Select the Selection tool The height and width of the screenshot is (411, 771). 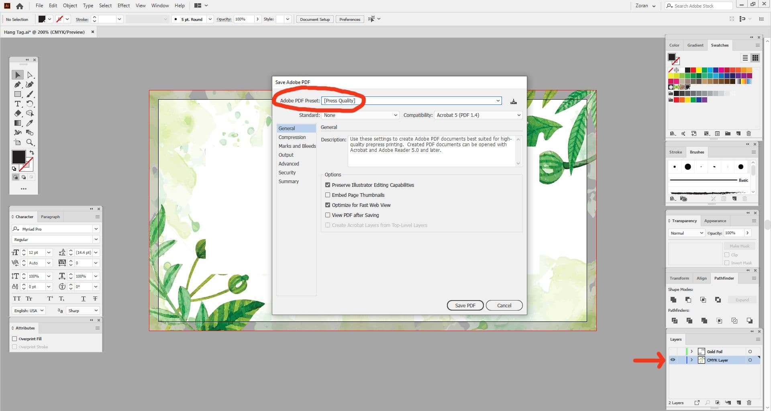[17, 75]
